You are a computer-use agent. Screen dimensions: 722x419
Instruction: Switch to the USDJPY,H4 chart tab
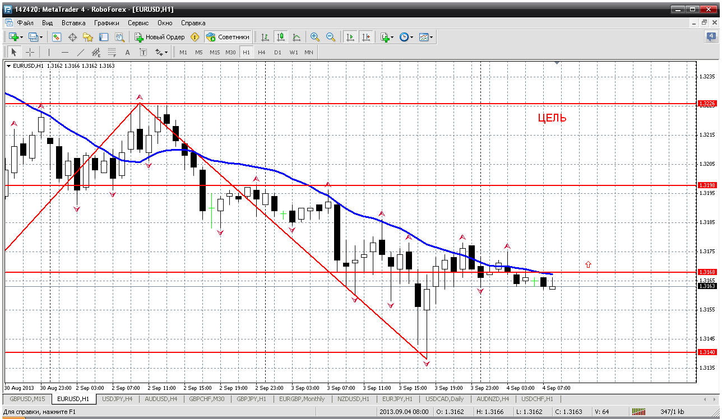(117, 399)
